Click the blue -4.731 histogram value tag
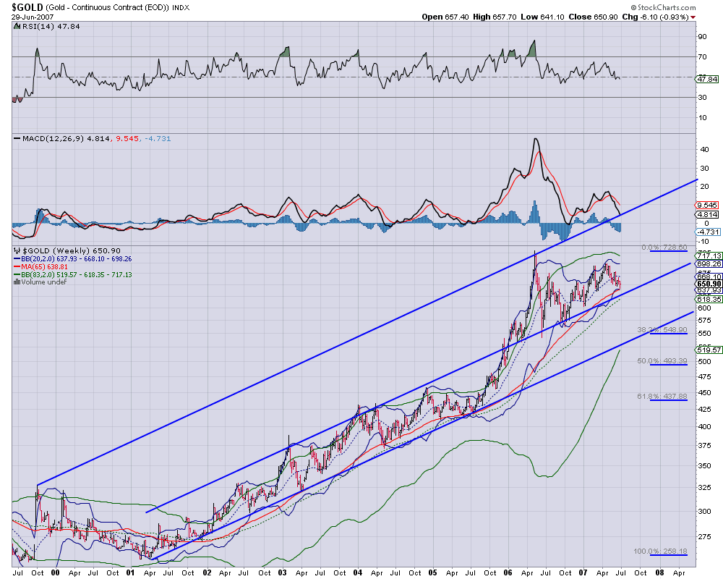Image resolution: width=723 pixels, height=579 pixels. (706, 232)
